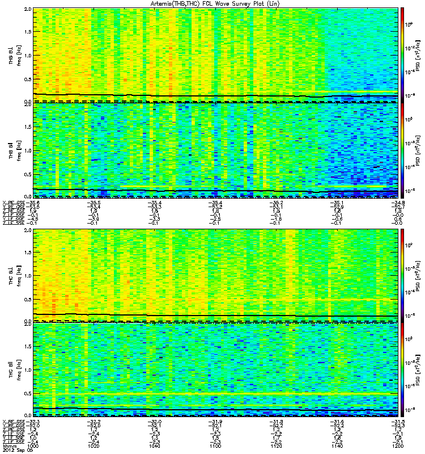Click the top panel's 'freq [Hz]' axis label
425x454 pixels.
click(x=19, y=56)
